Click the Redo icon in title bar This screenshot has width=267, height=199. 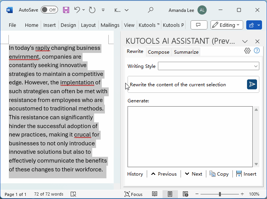92,10
